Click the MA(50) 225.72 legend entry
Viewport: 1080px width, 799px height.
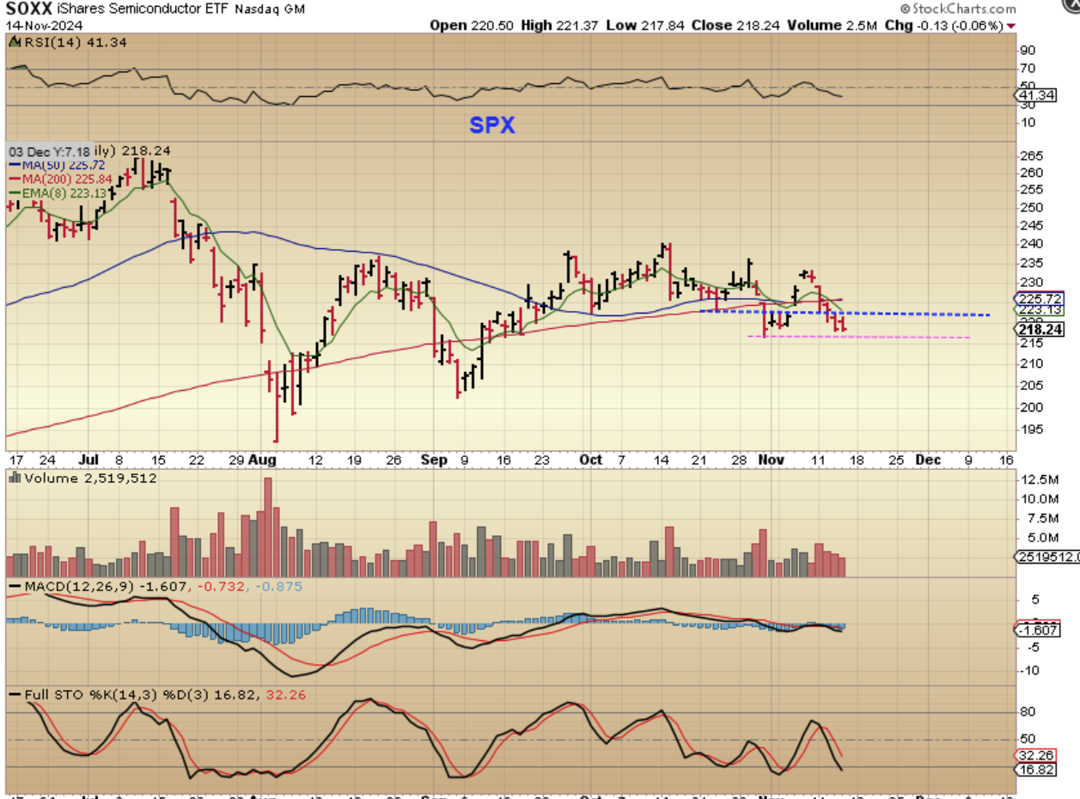point(63,164)
